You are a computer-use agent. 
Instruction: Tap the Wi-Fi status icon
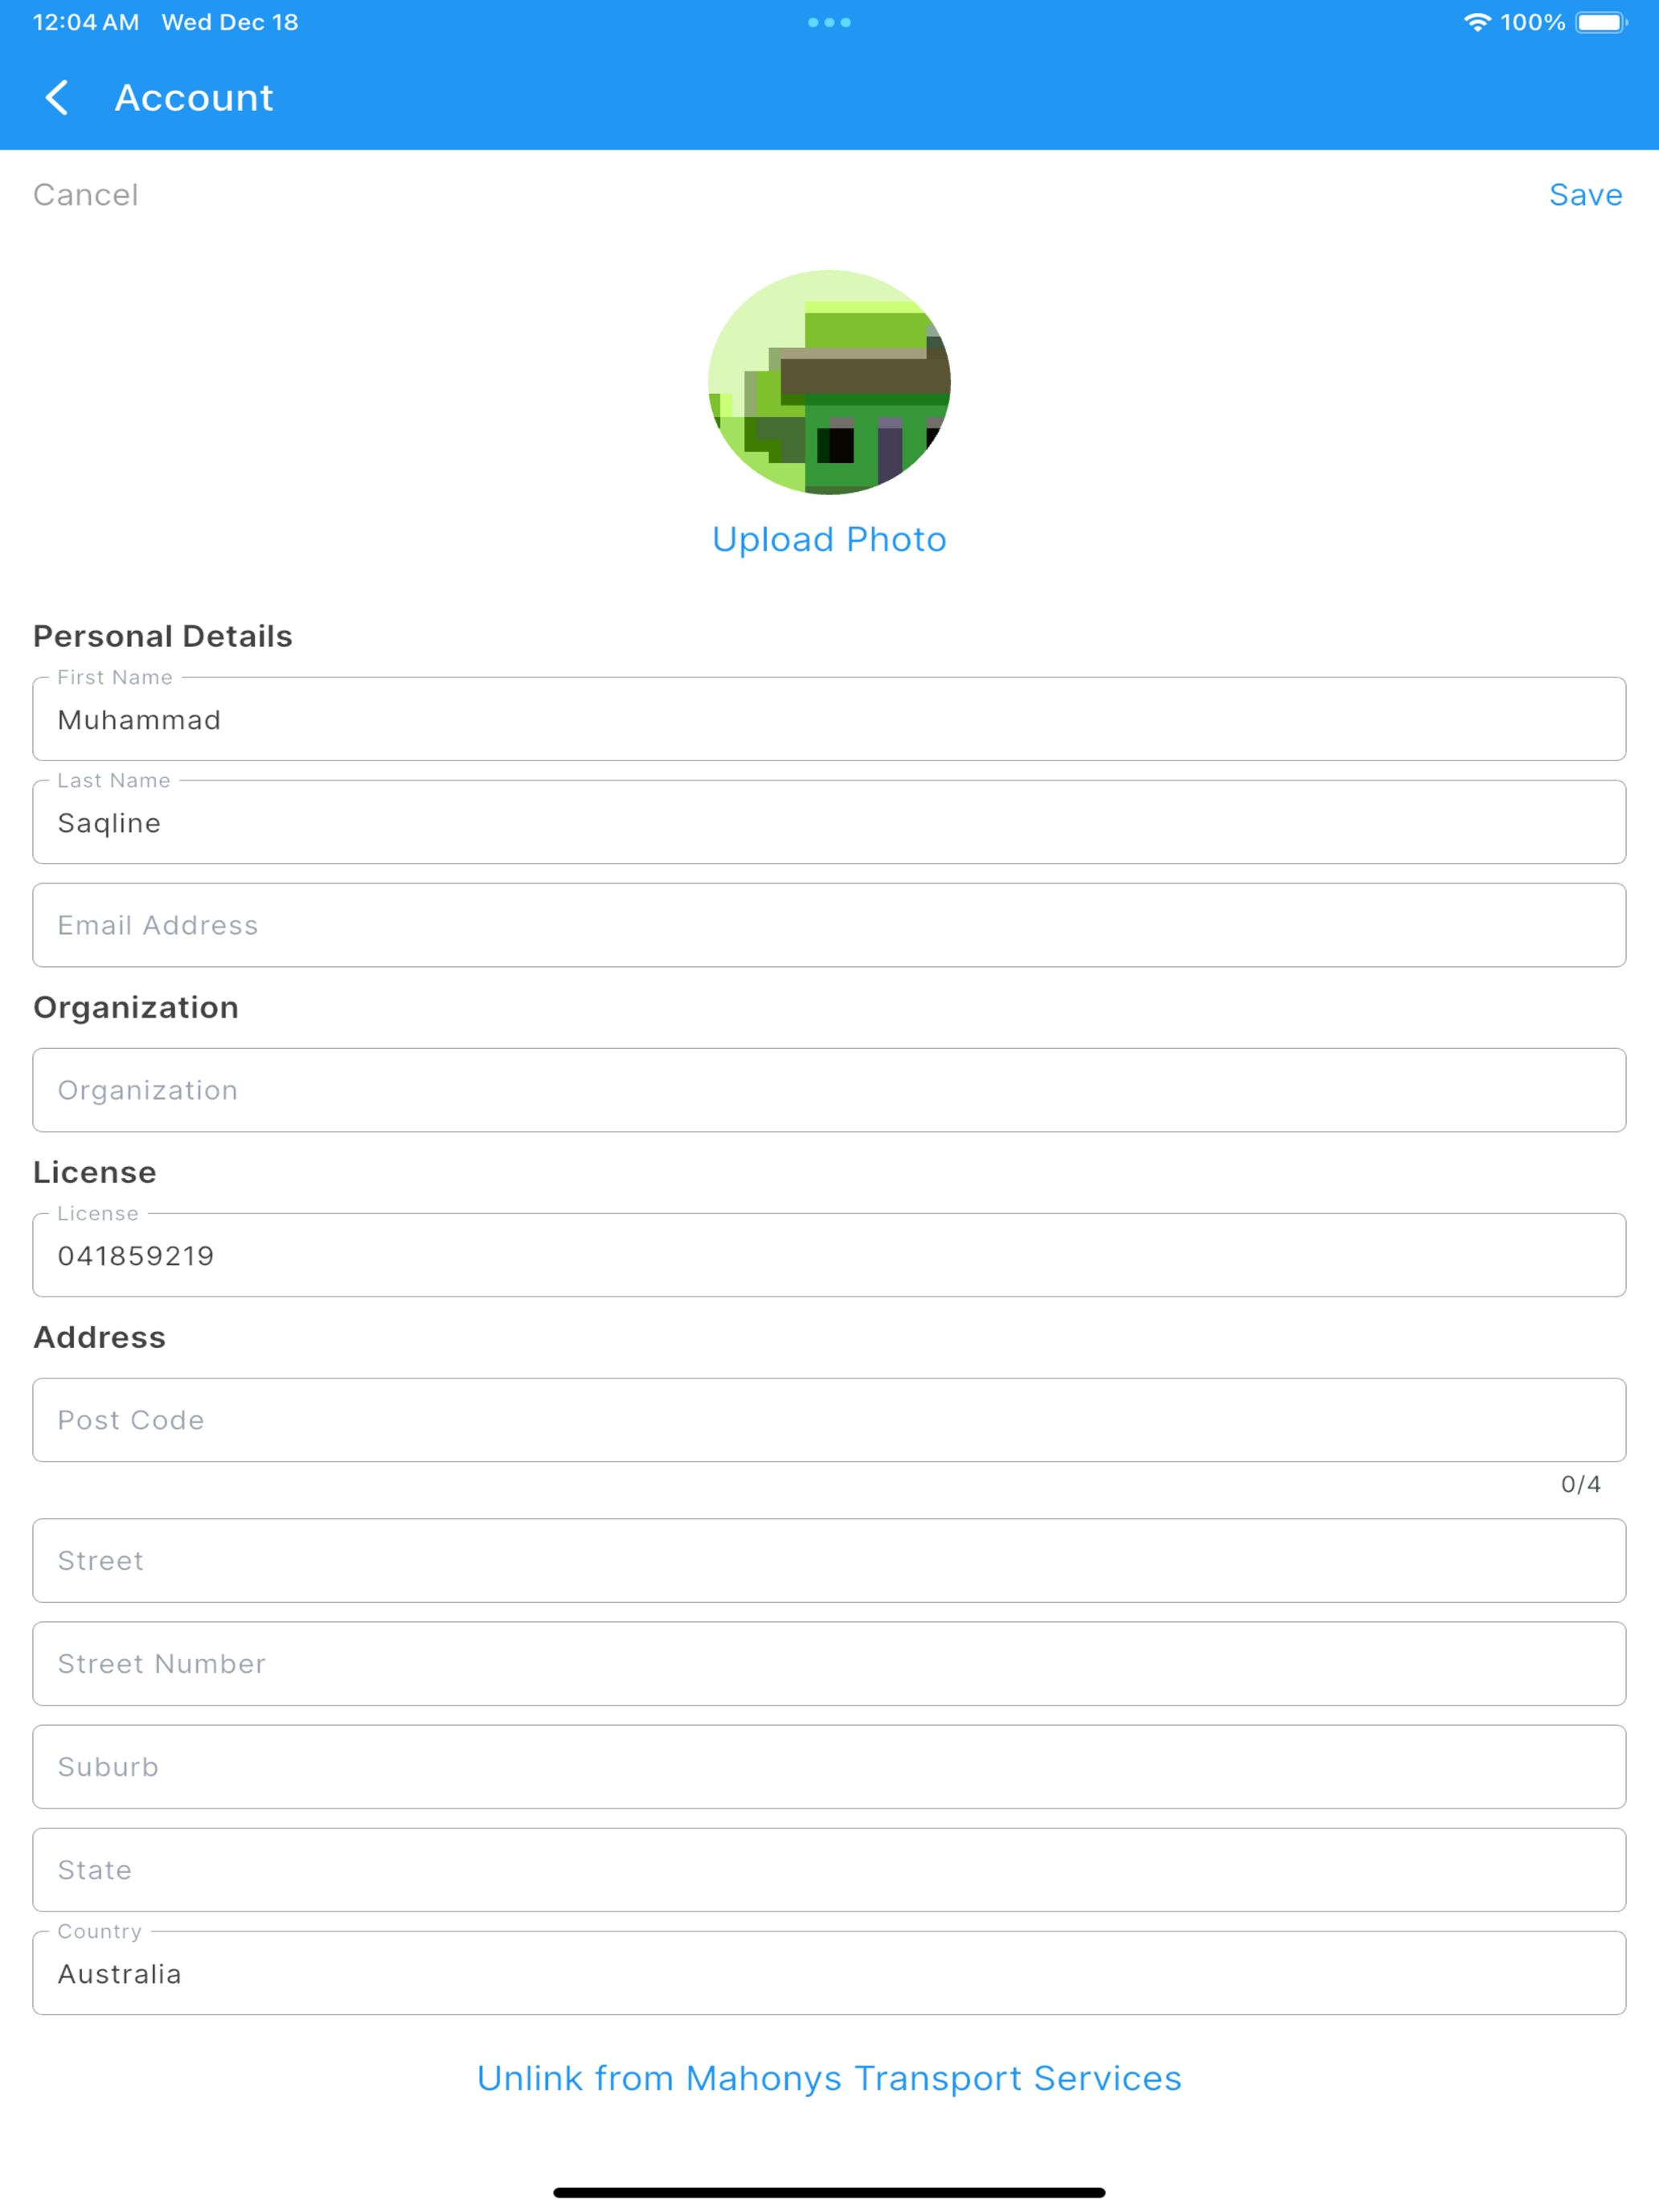click(1477, 22)
